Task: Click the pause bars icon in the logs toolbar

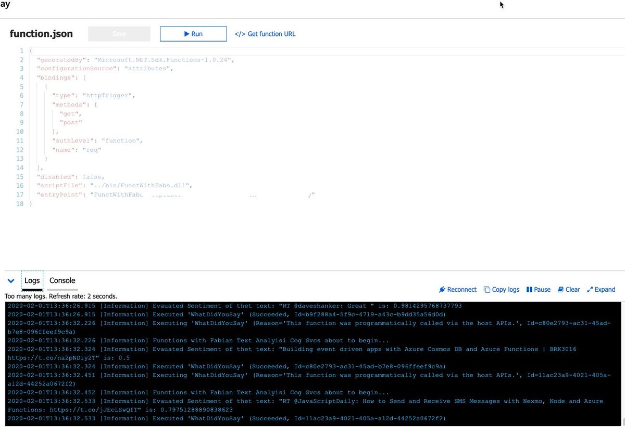Action: [x=528, y=289]
